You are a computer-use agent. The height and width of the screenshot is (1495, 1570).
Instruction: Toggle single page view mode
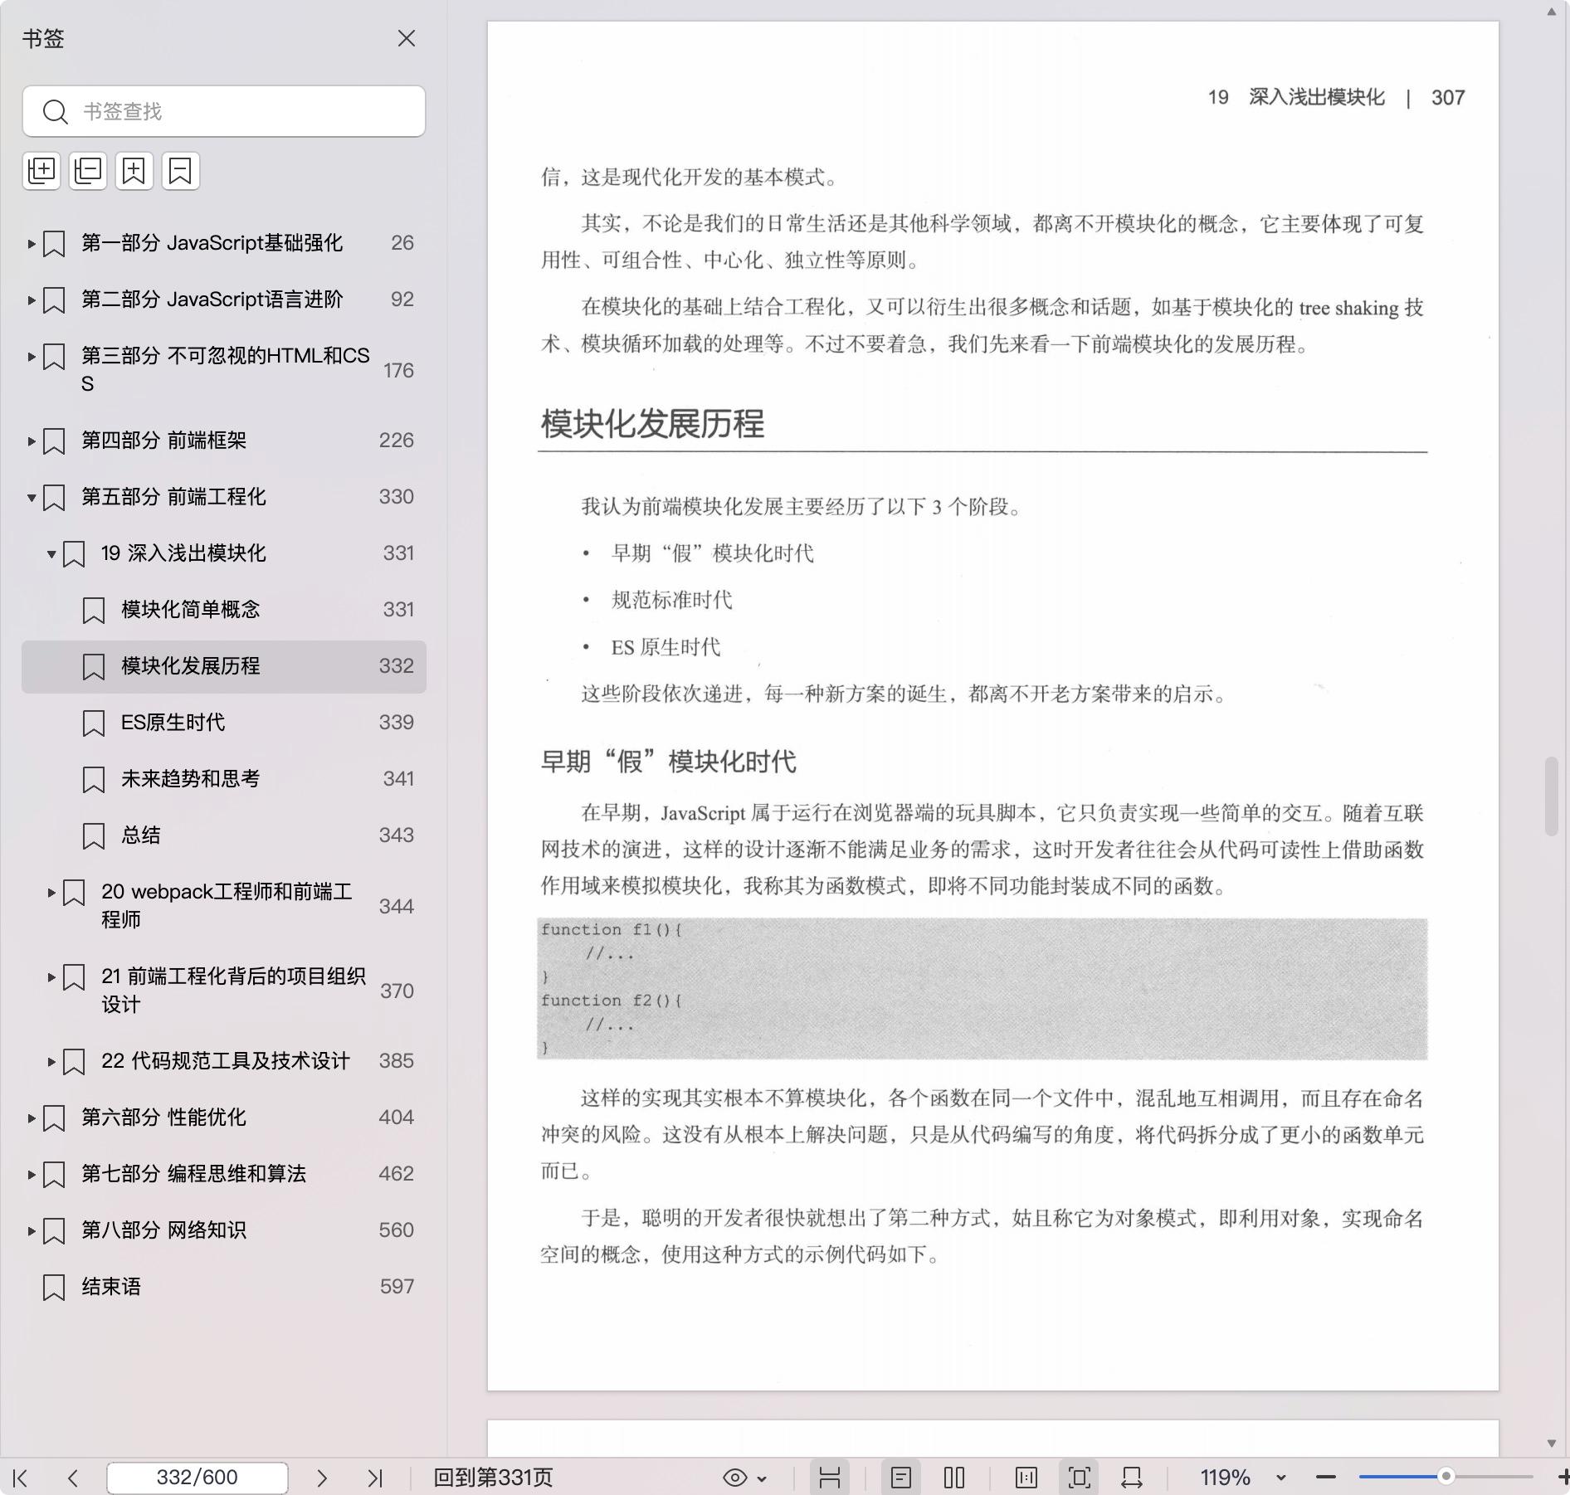coord(901,1478)
